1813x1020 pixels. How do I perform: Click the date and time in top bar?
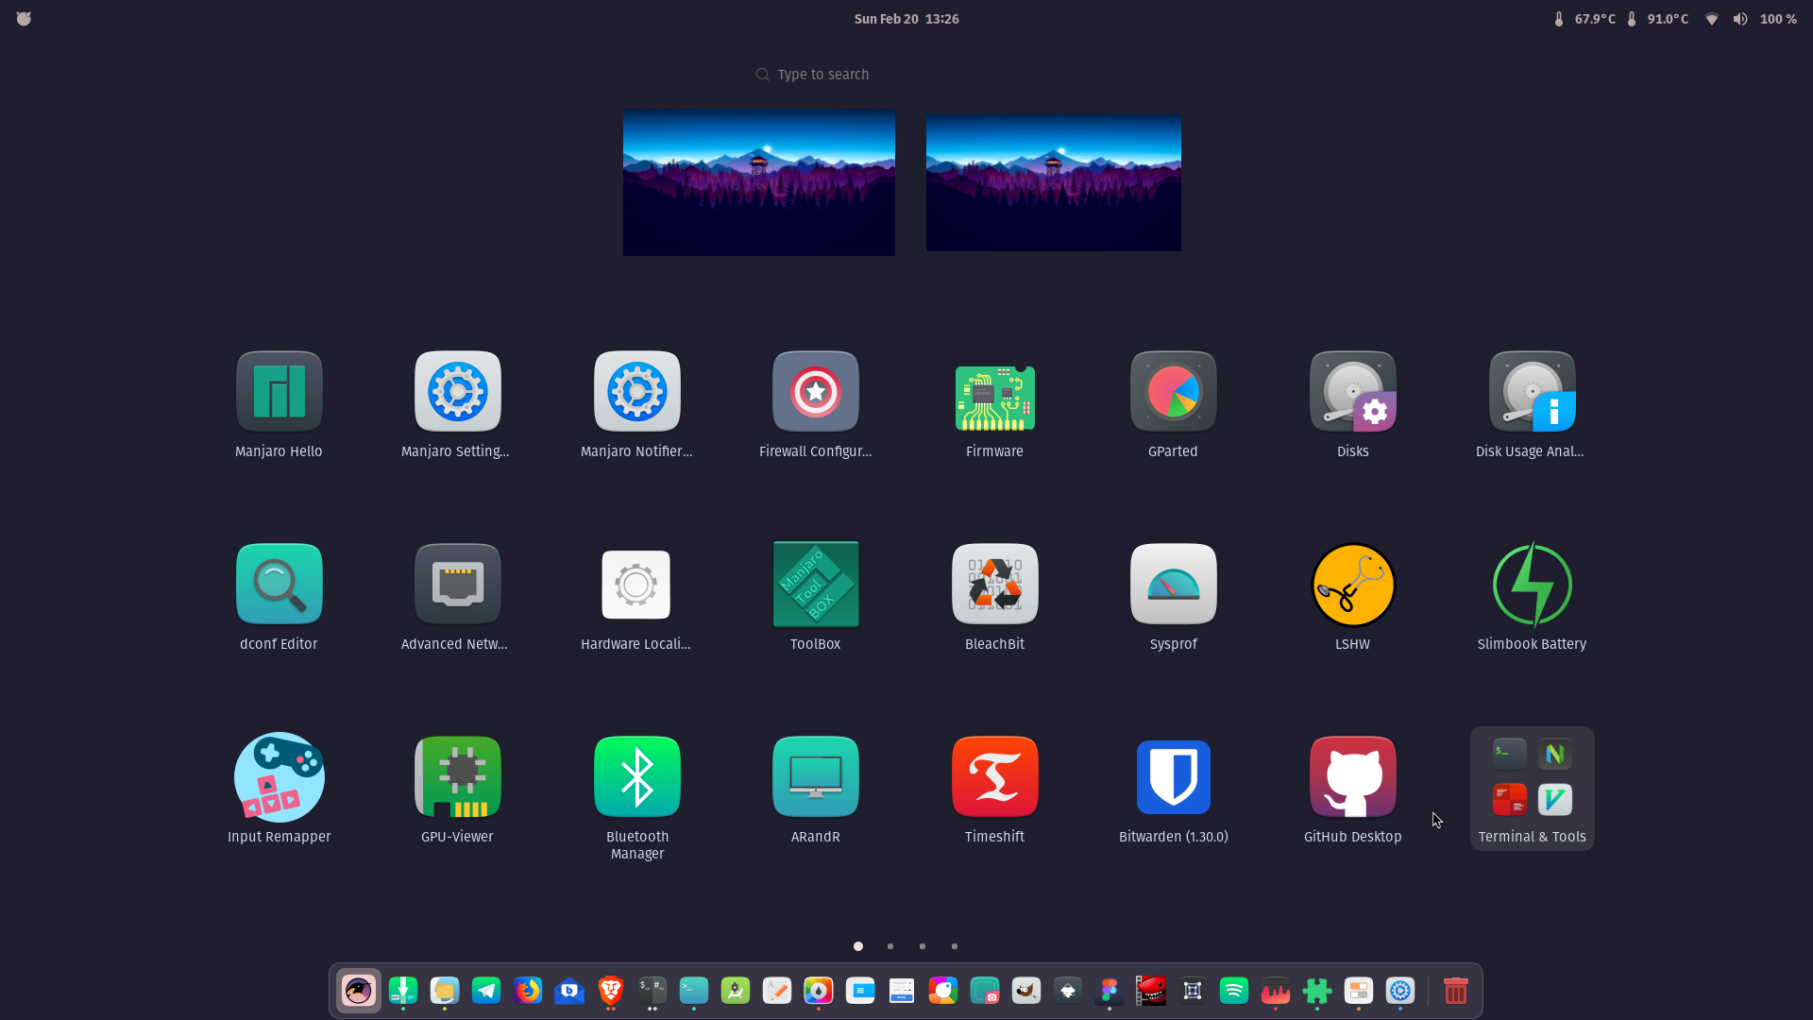pyautogui.click(x=906, y=19)
